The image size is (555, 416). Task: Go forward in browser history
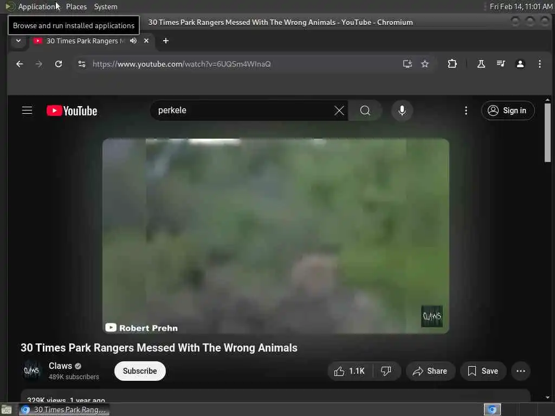(39, 64)
